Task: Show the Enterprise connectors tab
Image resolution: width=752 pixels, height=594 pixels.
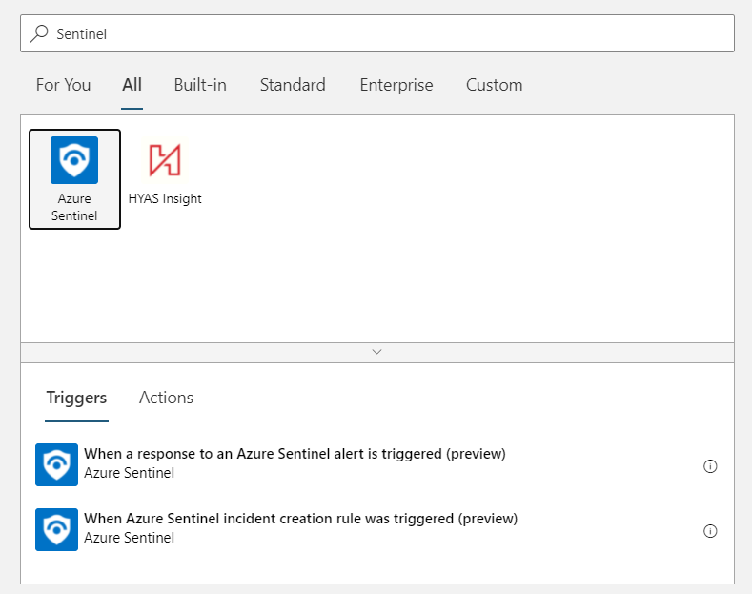Action: pos(396,85)
